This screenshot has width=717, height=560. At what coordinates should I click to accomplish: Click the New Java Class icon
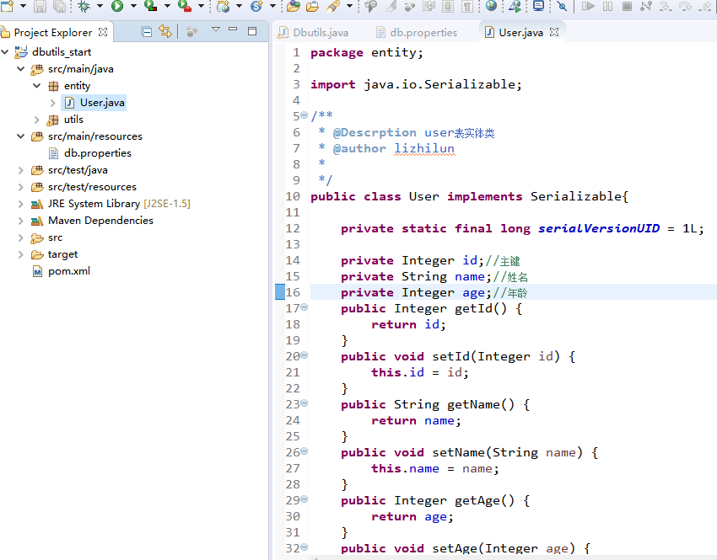pos(256,6)
